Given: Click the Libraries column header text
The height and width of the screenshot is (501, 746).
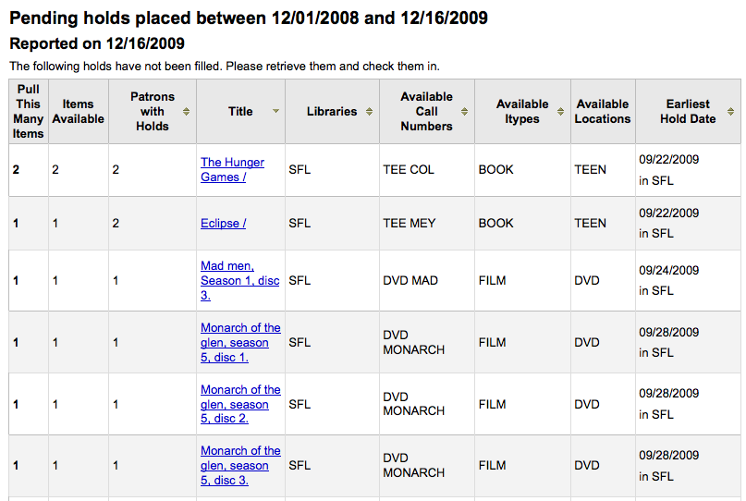Looking at the screenshot, I should point(332,111).
